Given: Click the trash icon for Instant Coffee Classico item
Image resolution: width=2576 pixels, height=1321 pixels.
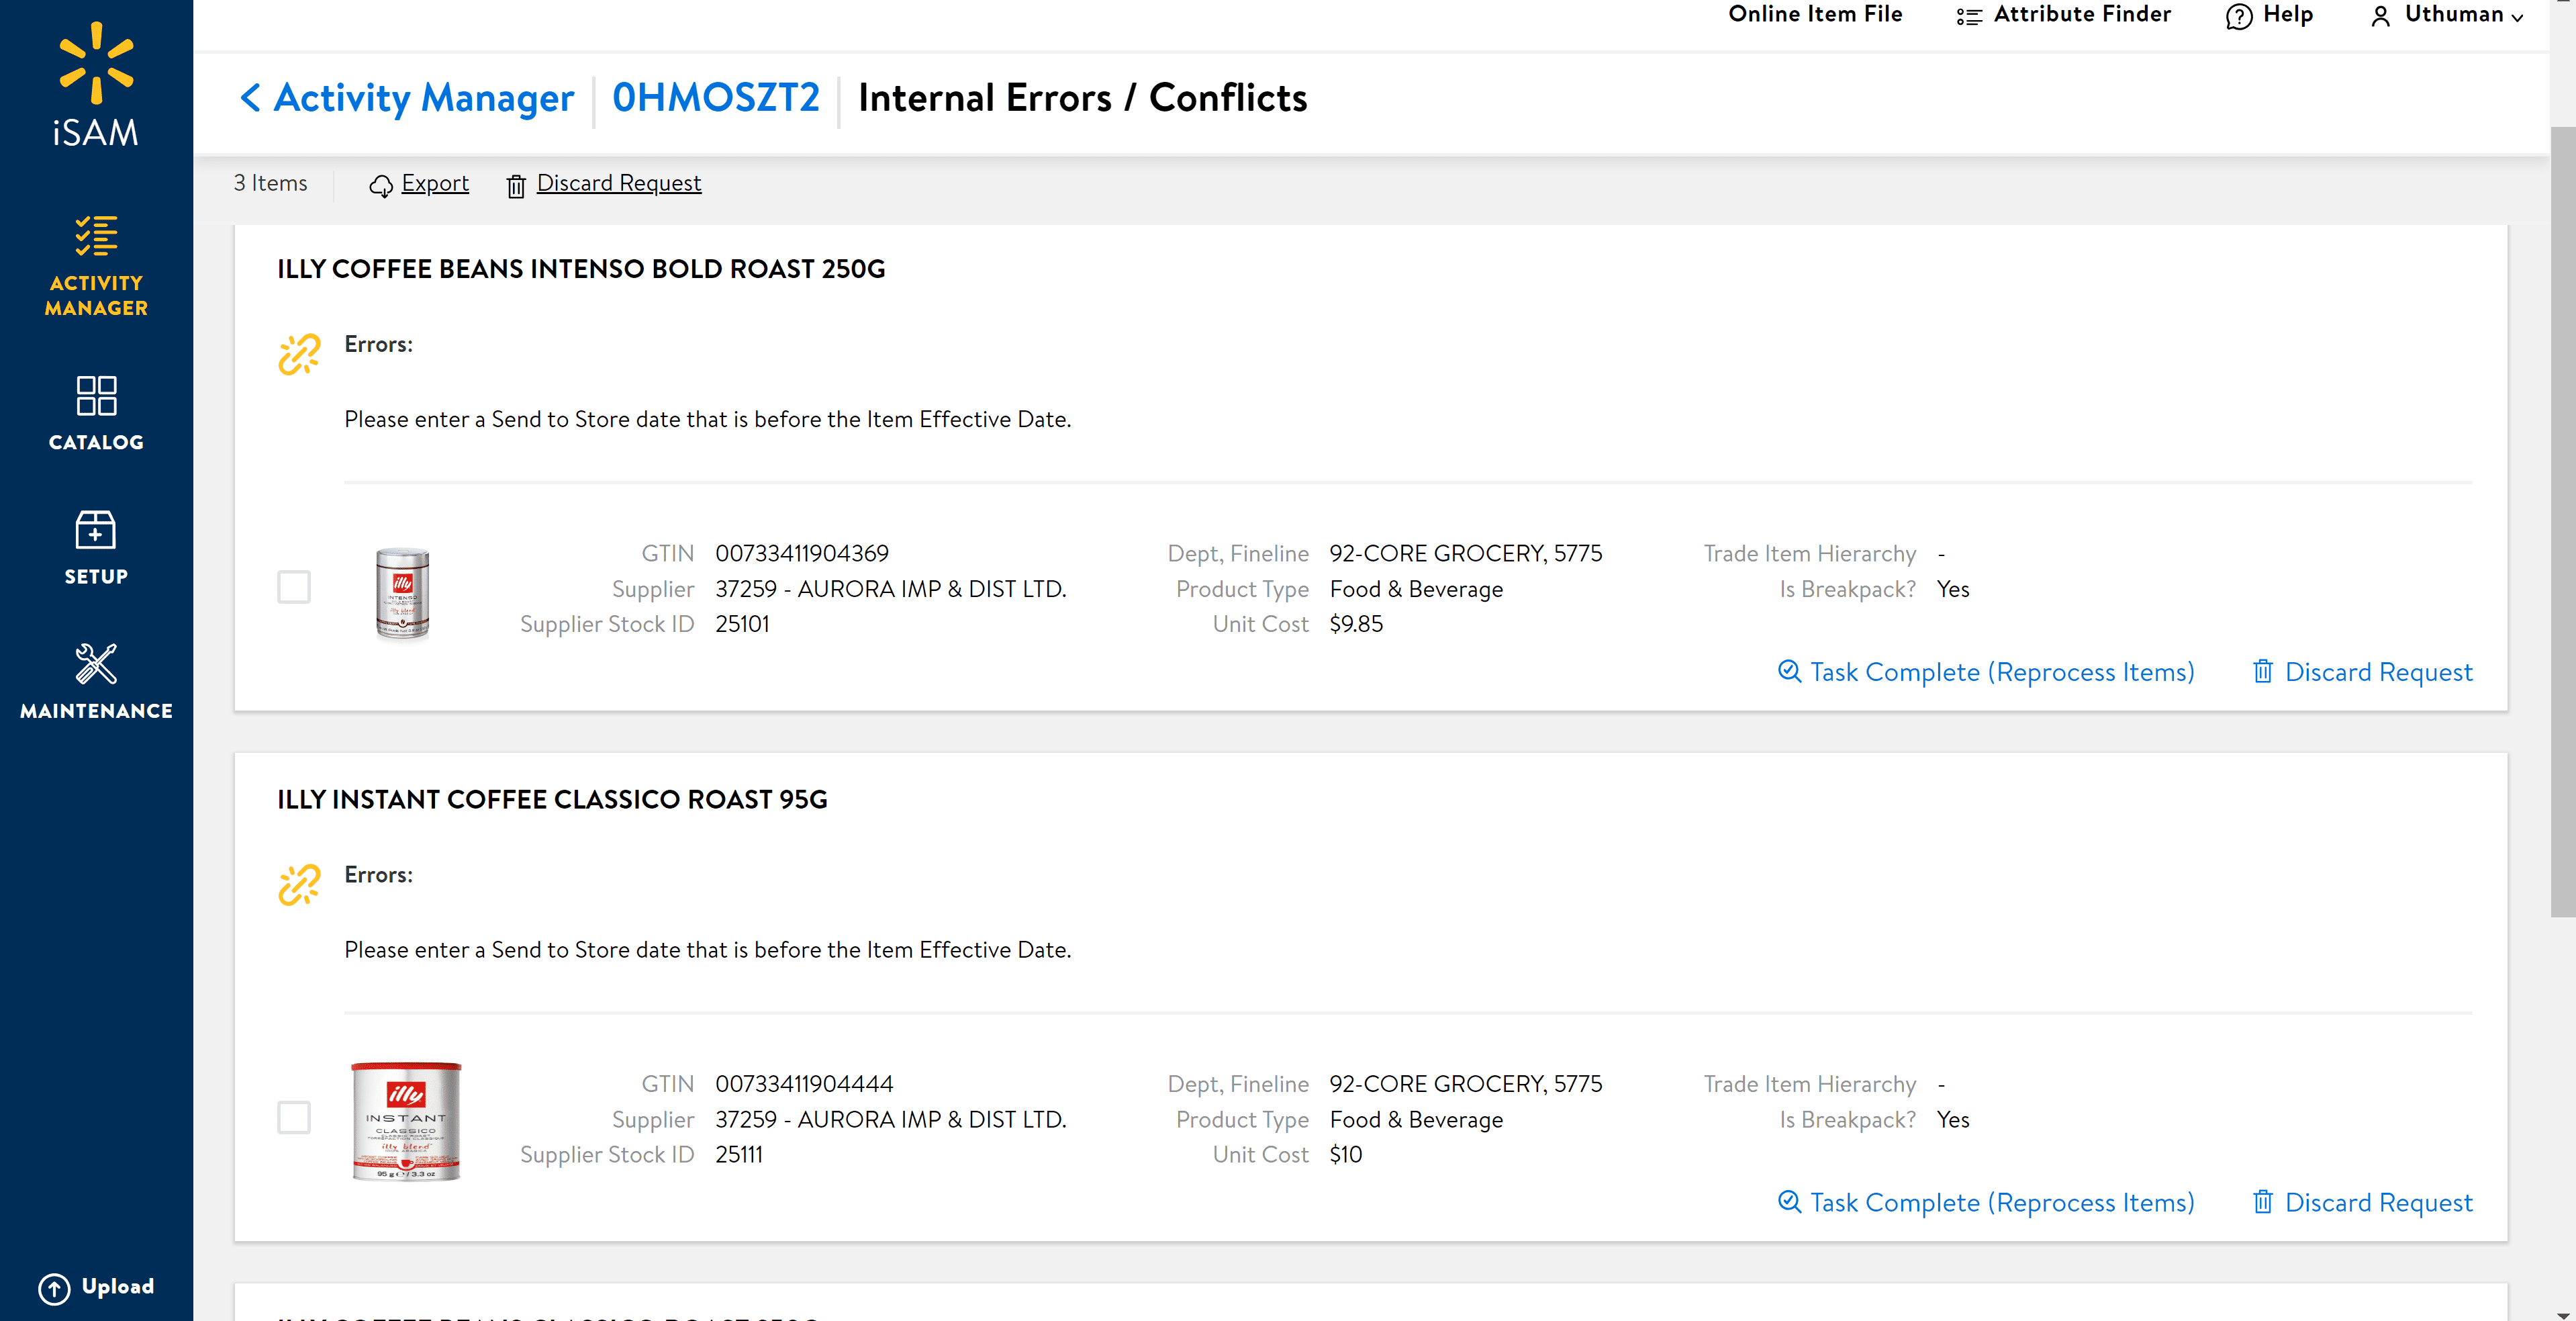Looking at the screenshot, I should tap(2263, 1201).
